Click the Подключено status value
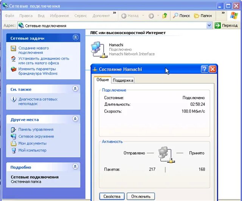This screenshot has height=201, width=242. point(194,98)
